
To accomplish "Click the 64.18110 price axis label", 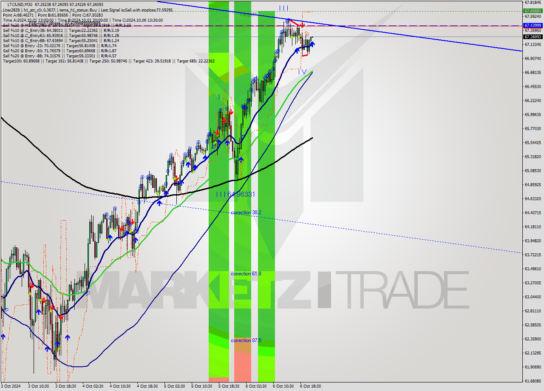I will [x=533, y=227].
